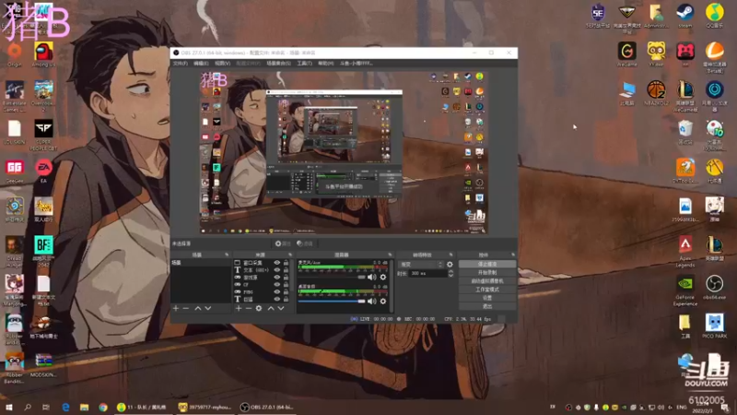The height and width of the screenshot is (415, 737).
Task: Open File Explorer from the taskbar
Action: 84,407
